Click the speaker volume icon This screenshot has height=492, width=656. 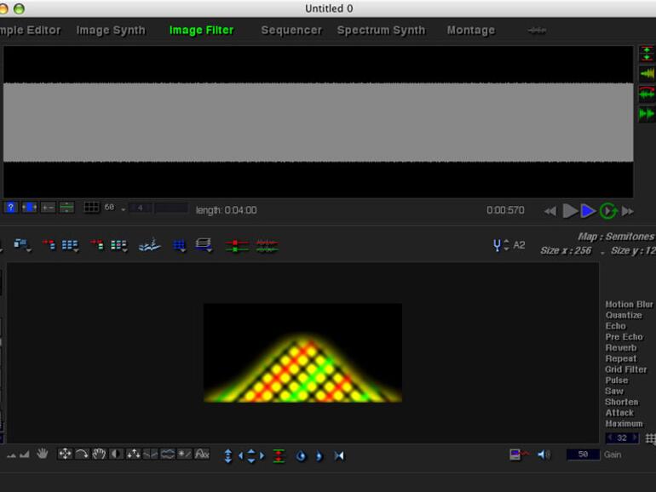544,455
